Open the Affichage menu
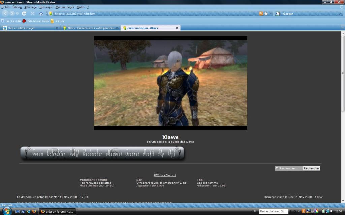The image size is (345, 215). pos(30,7)
